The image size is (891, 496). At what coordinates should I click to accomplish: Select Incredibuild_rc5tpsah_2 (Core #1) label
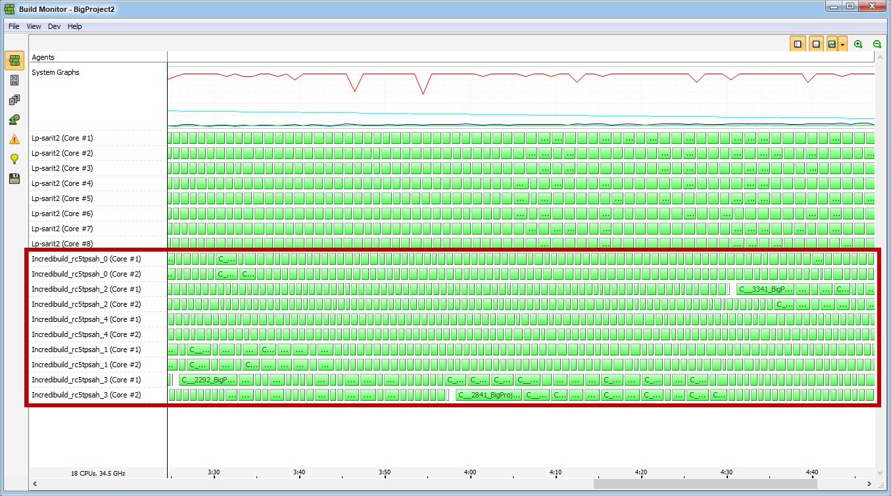pos(86,289)
